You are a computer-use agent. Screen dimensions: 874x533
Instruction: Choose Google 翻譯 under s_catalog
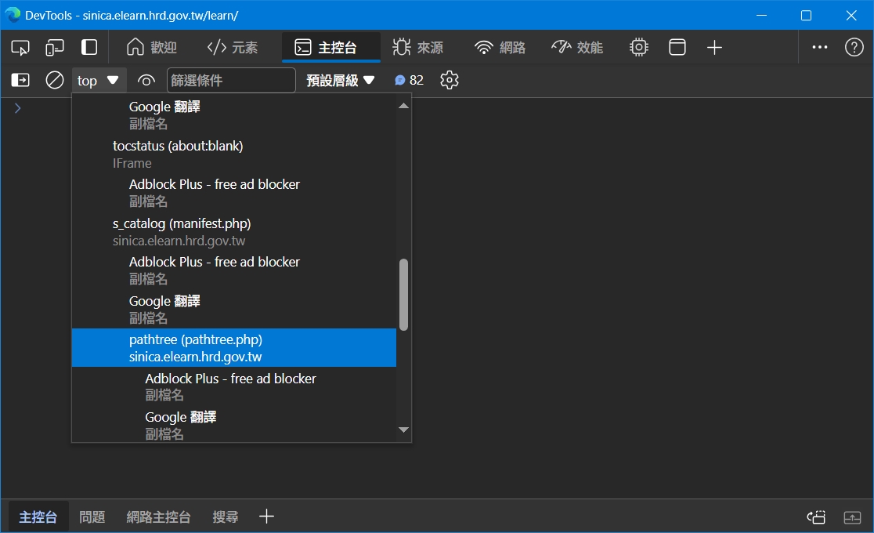234,309
